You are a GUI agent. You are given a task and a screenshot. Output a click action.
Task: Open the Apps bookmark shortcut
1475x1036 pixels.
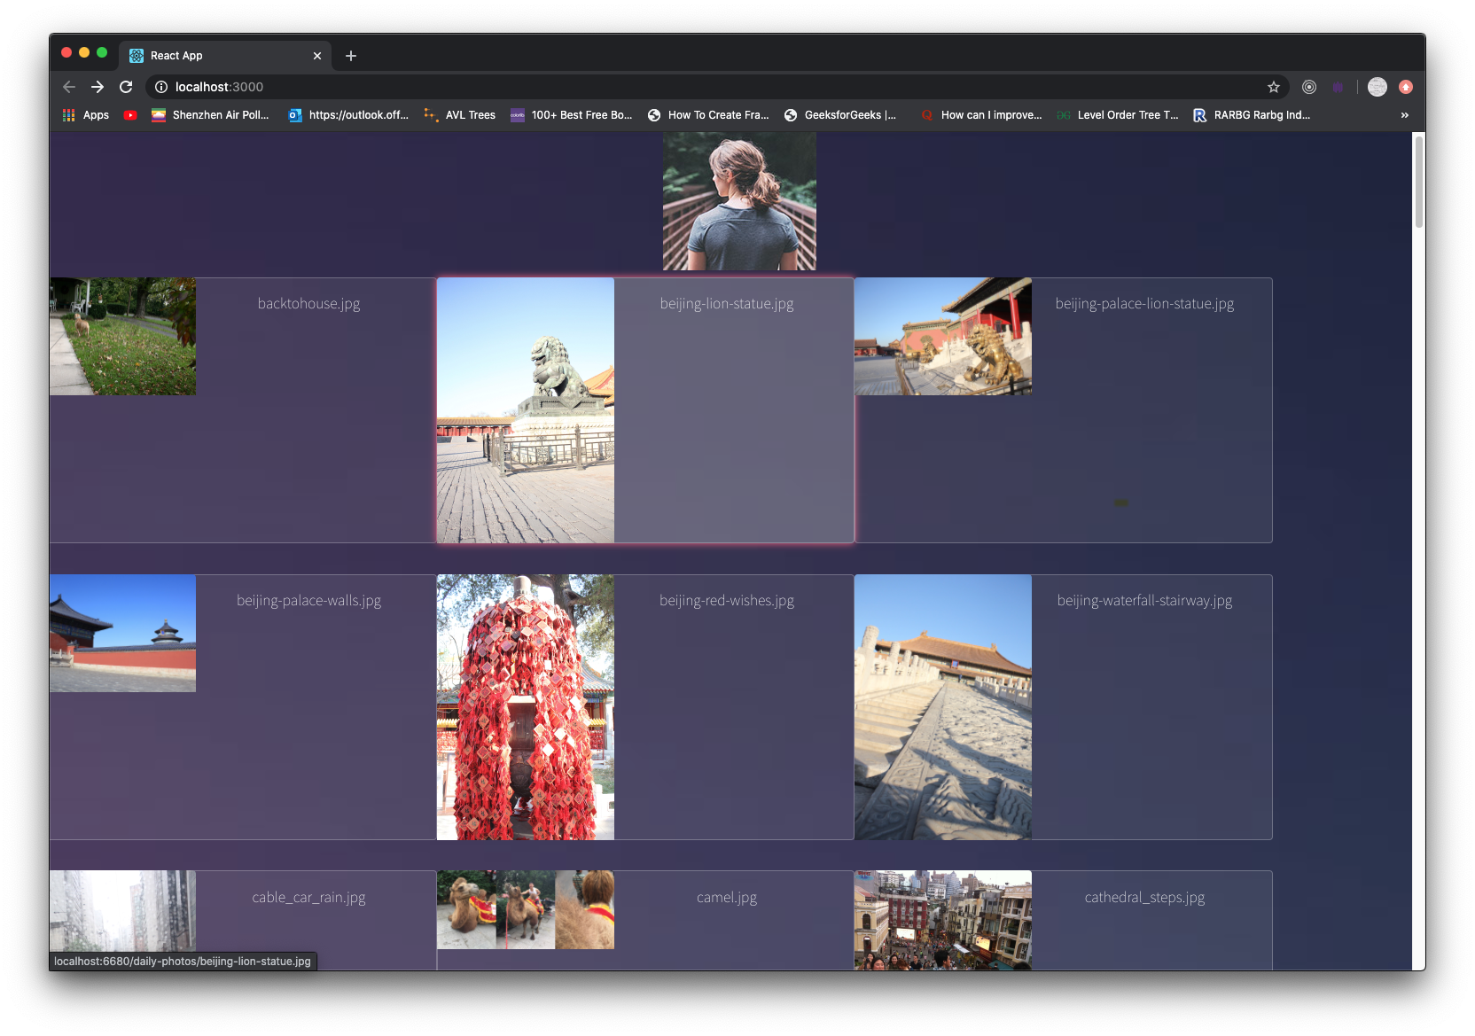point(86,115)
